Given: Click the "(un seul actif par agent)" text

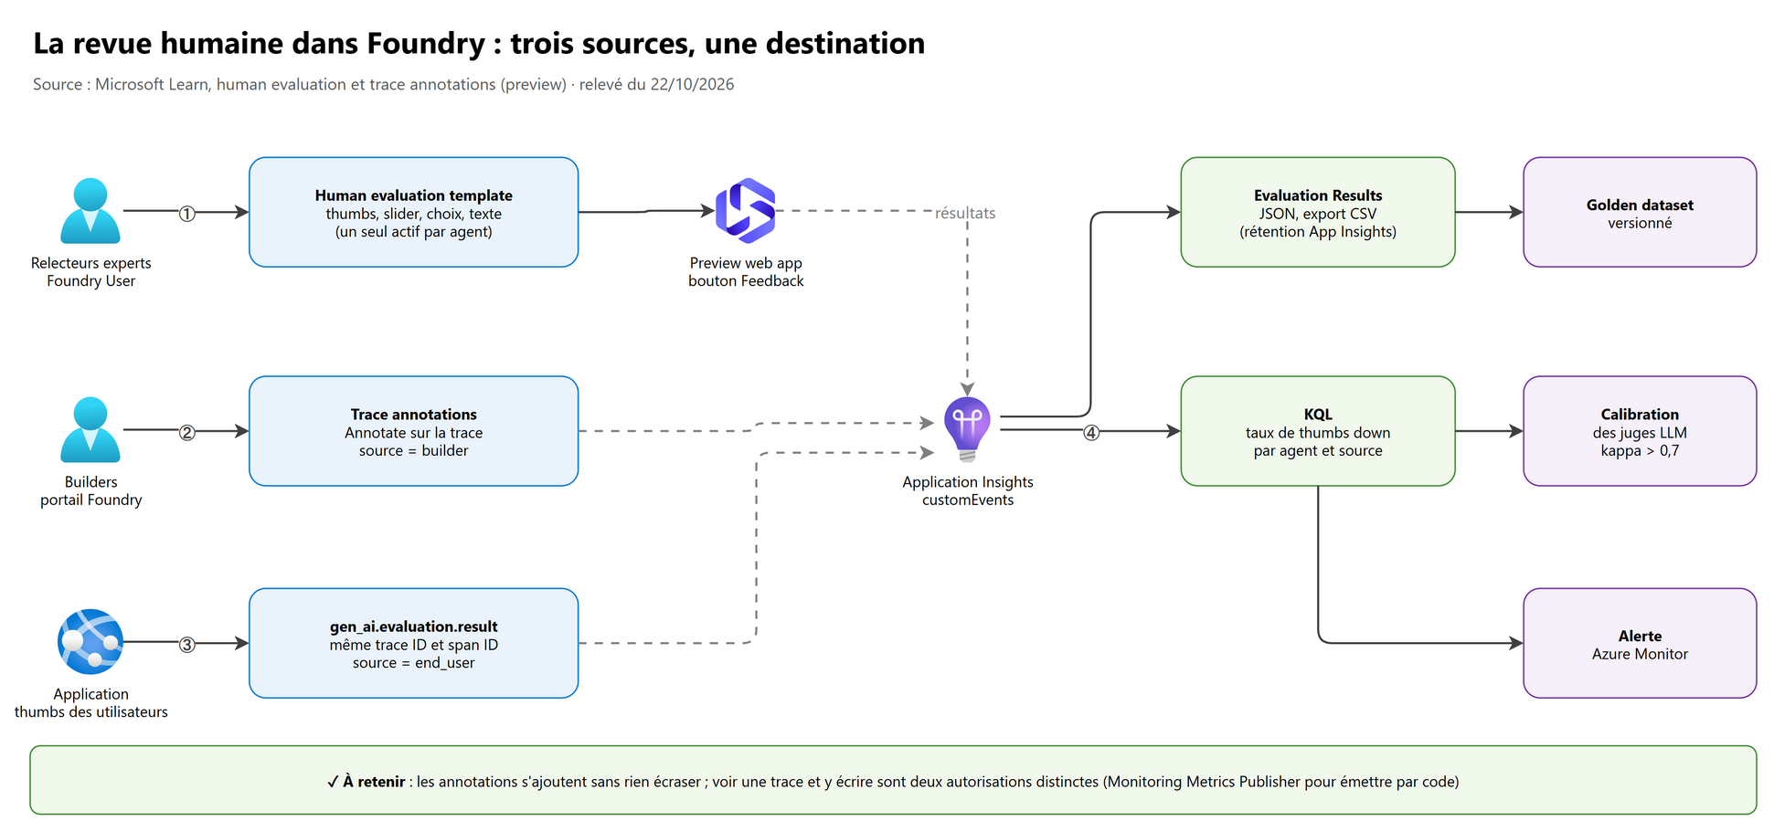Looking at the screenshot, I should pos(414,231).
